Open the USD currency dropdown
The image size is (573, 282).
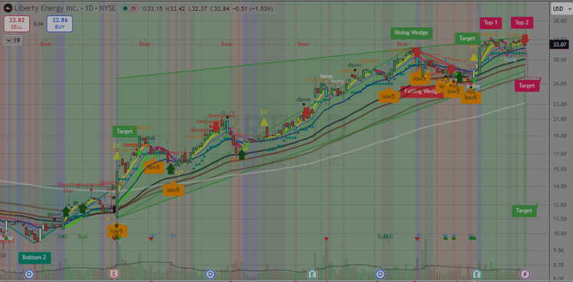point(561,8)
